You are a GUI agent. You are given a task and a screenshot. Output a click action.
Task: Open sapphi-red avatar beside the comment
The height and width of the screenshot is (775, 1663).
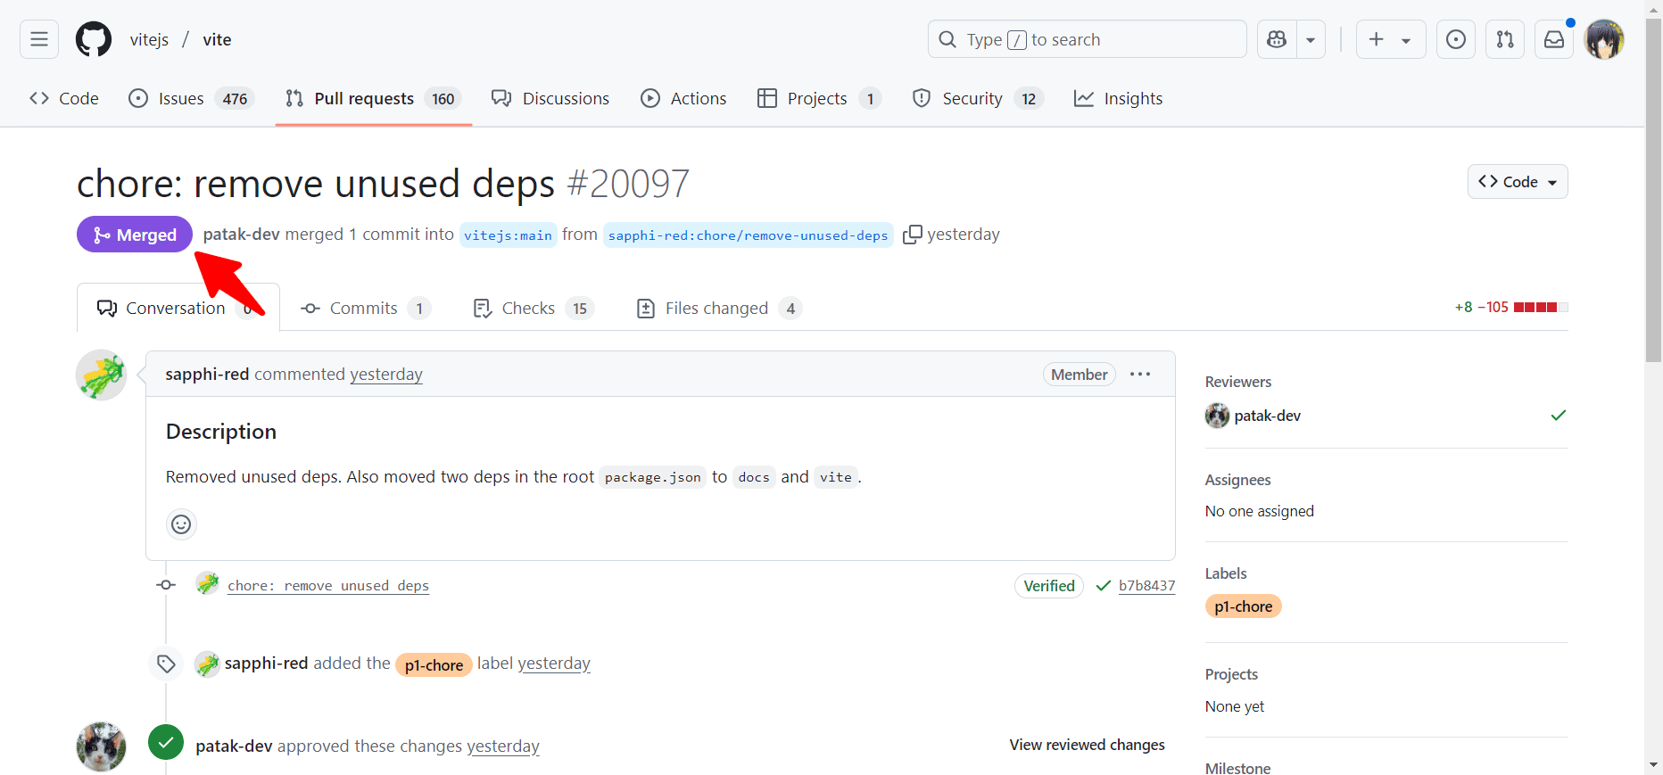pyautogui.click(x=101, y=375)
